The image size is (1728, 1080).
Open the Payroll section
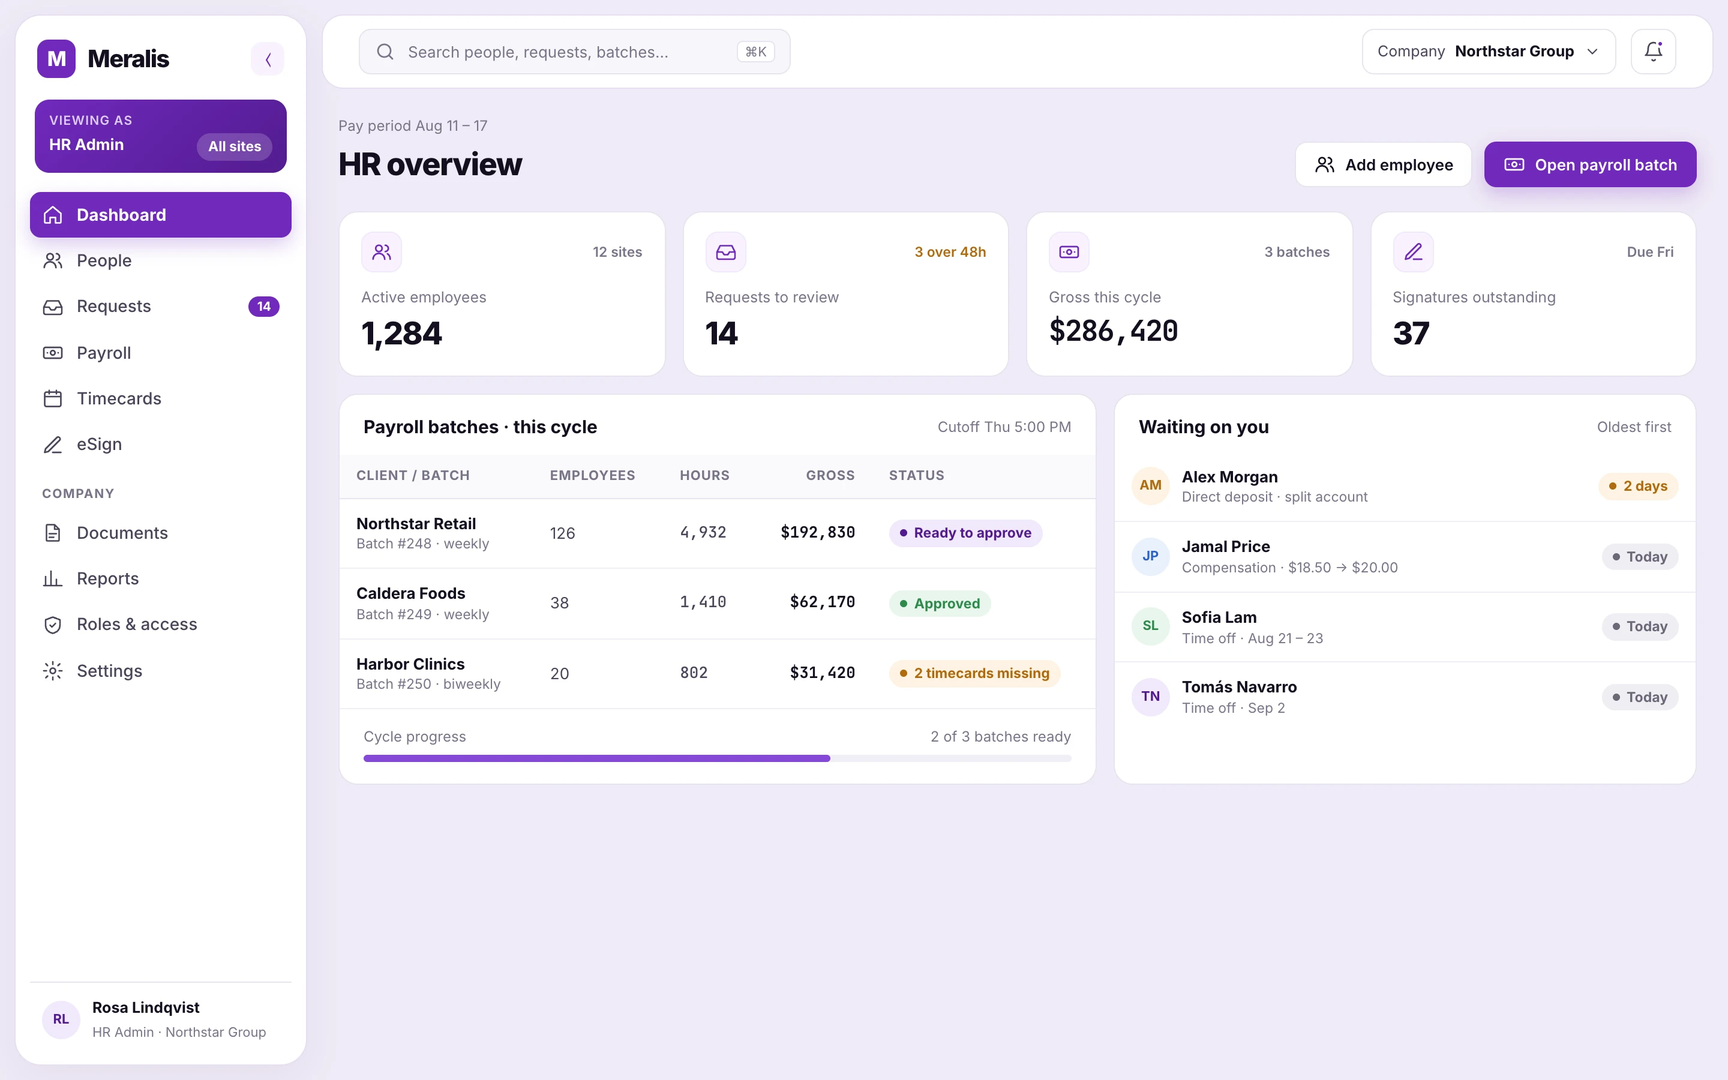[161, 353]
